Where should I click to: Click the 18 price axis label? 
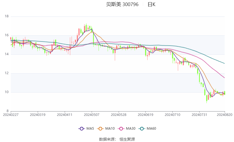click(7, 16)
